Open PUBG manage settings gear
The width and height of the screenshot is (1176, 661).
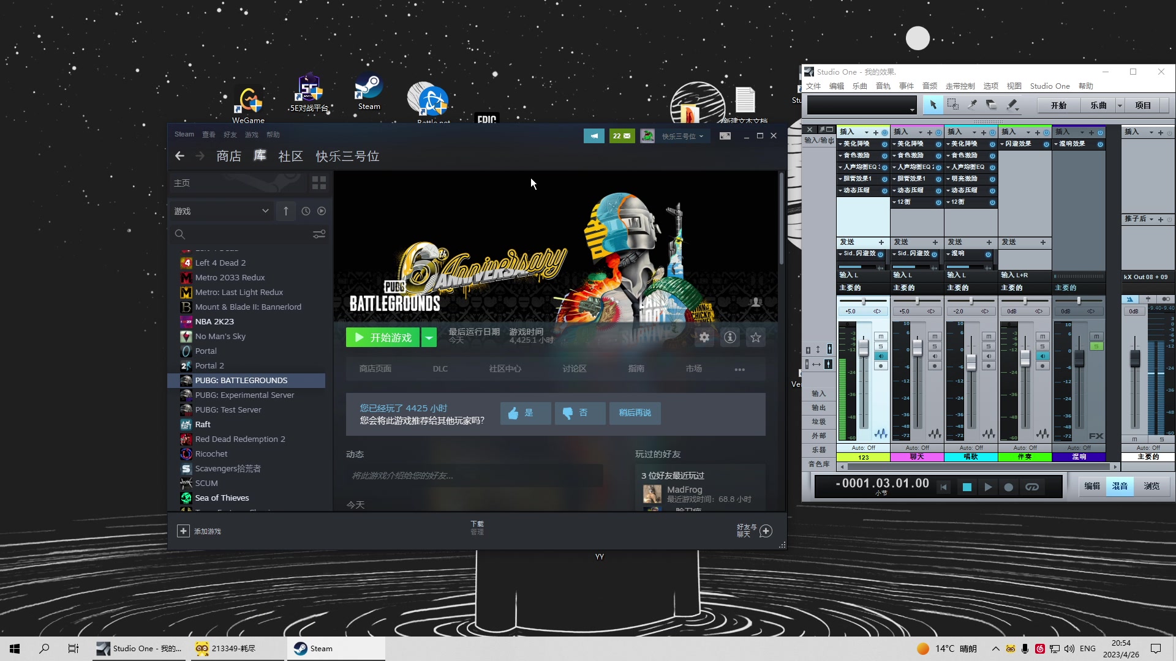(704, 337)
